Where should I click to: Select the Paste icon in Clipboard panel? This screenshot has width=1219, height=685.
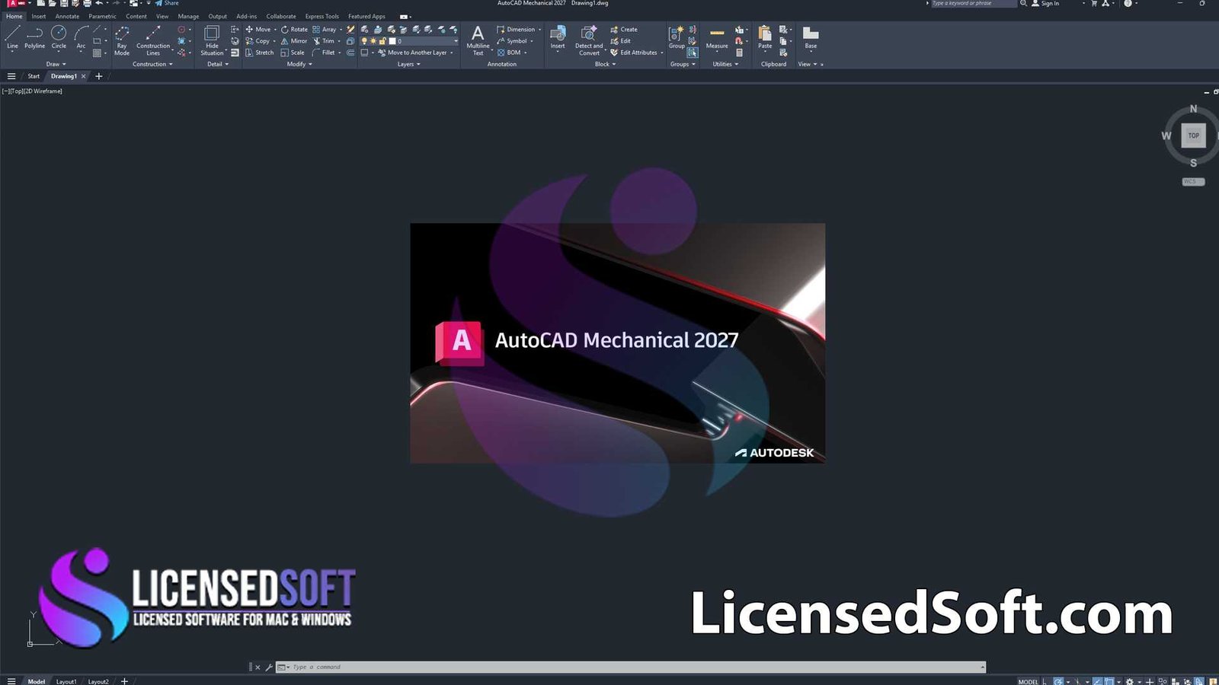(x=764, y=38)
